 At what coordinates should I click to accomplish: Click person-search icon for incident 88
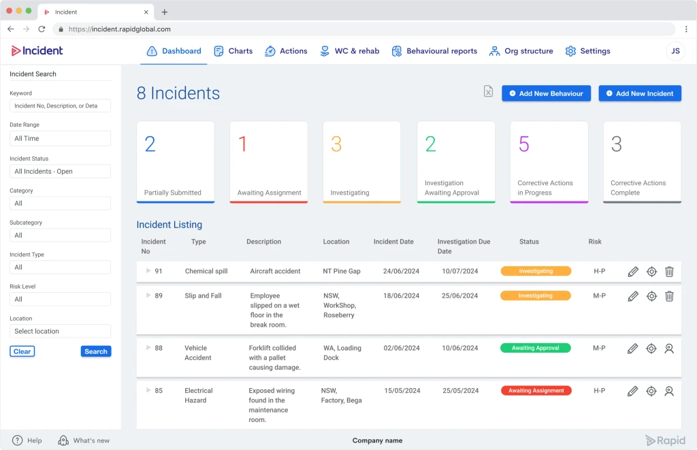point(669,349)
